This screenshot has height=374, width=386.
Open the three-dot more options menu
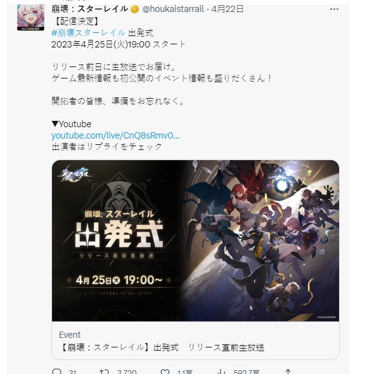334,9
